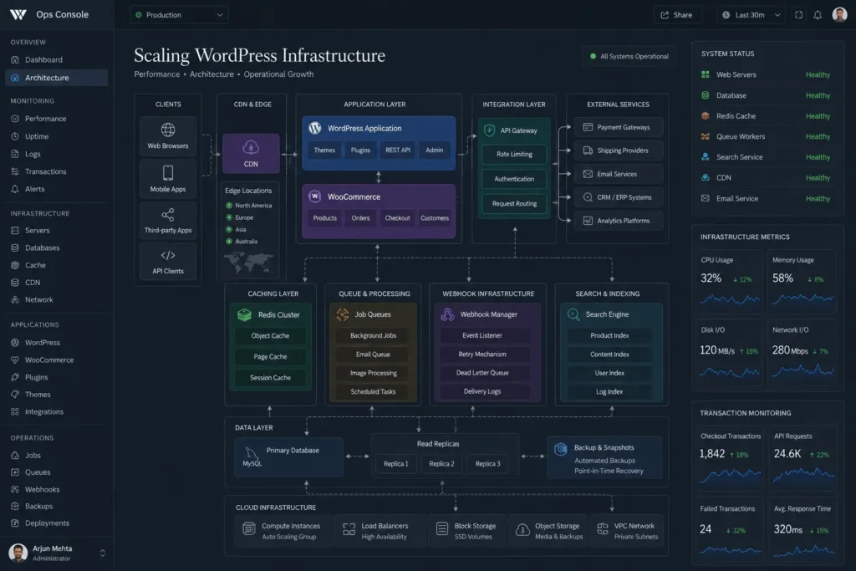Click the Ops Console W logo
This screenshot has height=571, width=856.
pyautogui.click(x=18, y=15)
